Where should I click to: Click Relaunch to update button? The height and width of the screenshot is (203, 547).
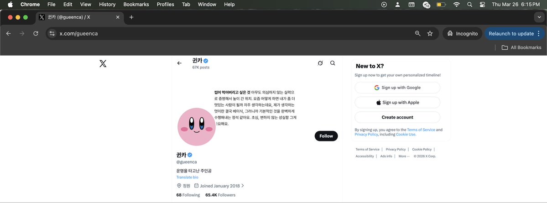pyautogui.click(x=511, y=33)
